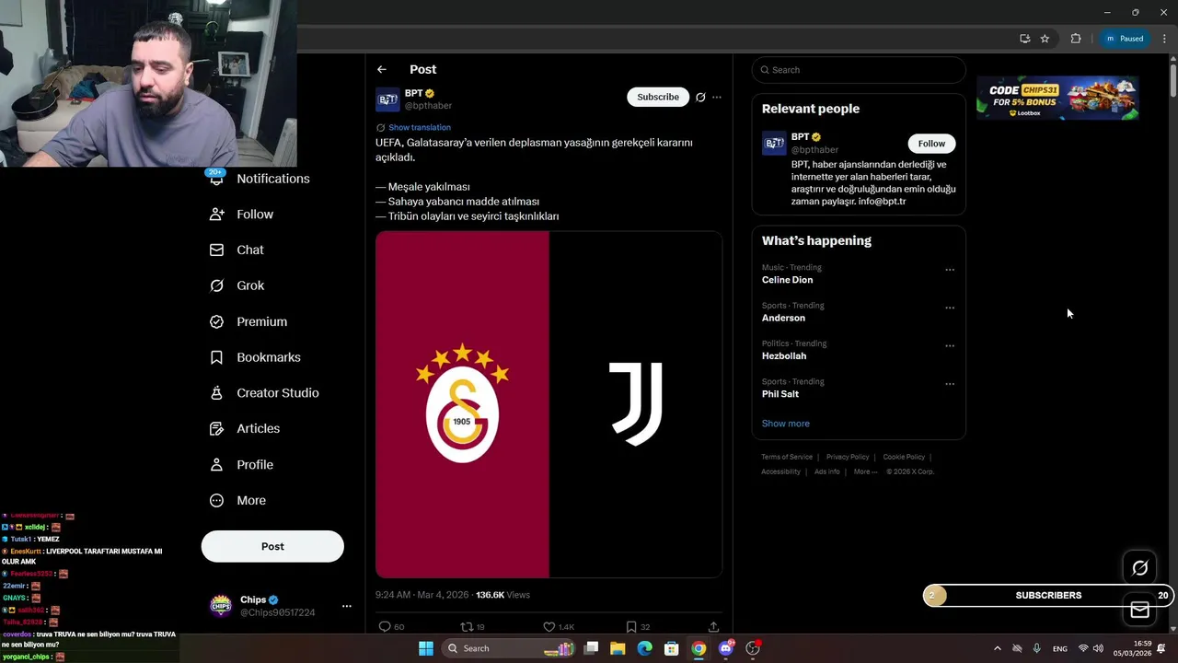This screenshot has height=663, width=1178.
Task: Open Microsoft Edge from the taskbar
Action: coord(644,648)
